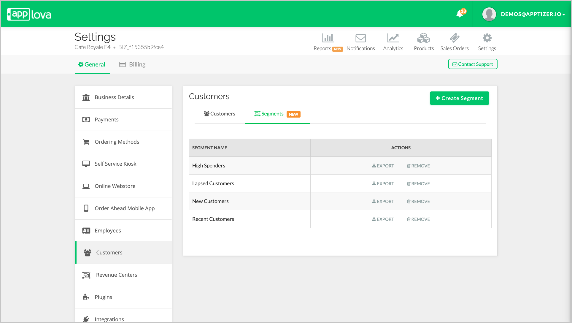This screenshot has height=323, width=572.
Task: Open Sales Orders ticket icon
Action: (x=454, y=38)
